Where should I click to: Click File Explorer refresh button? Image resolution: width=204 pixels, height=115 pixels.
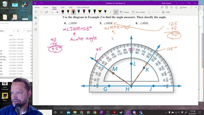[x=18, y=31]
